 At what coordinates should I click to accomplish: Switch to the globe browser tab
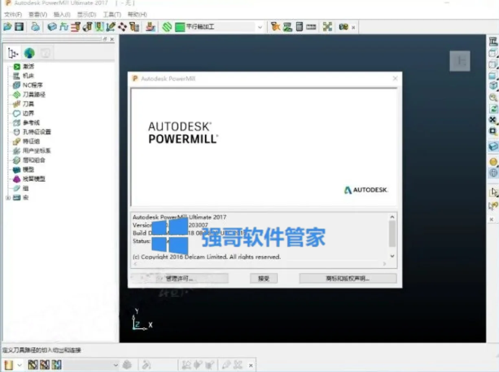29,53
